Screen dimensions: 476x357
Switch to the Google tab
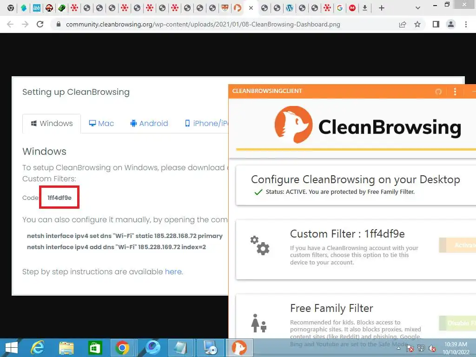340,8
